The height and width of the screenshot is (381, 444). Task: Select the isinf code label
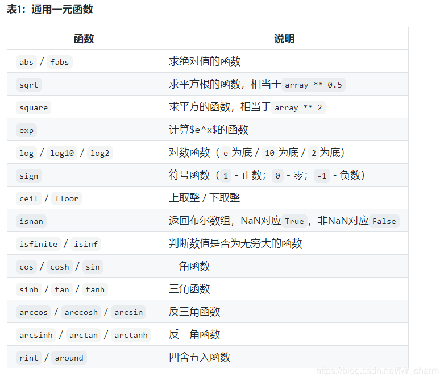click(86, 244)
